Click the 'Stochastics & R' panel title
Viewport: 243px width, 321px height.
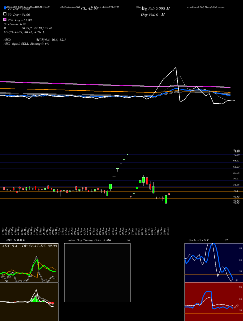click(199, 240)
